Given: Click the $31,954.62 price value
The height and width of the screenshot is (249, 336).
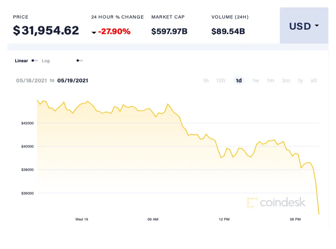Looking at the screenshot, I should [x=46, y=31].
